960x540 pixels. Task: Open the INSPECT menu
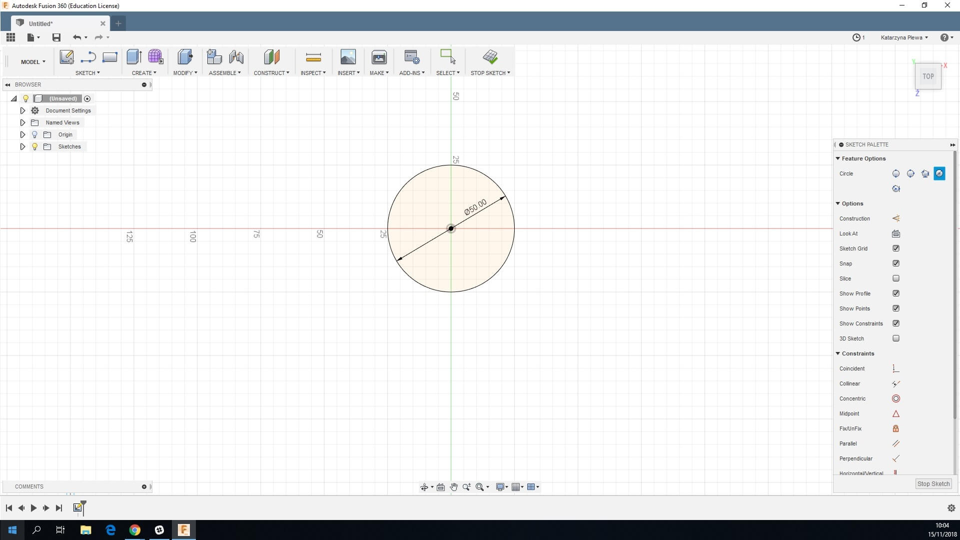click(313, 73)
